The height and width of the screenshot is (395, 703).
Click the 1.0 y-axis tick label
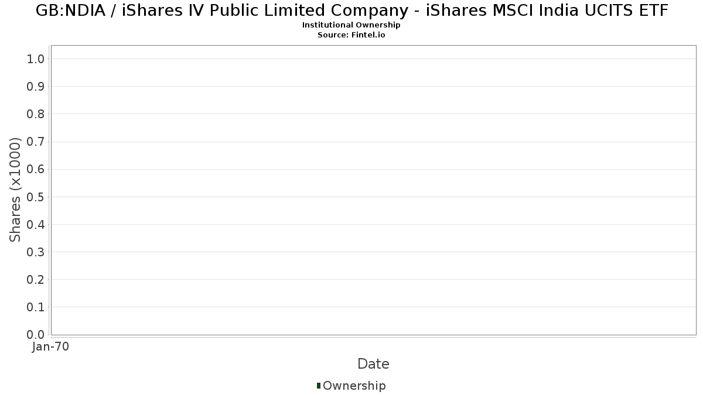click(x=36, y=59)
